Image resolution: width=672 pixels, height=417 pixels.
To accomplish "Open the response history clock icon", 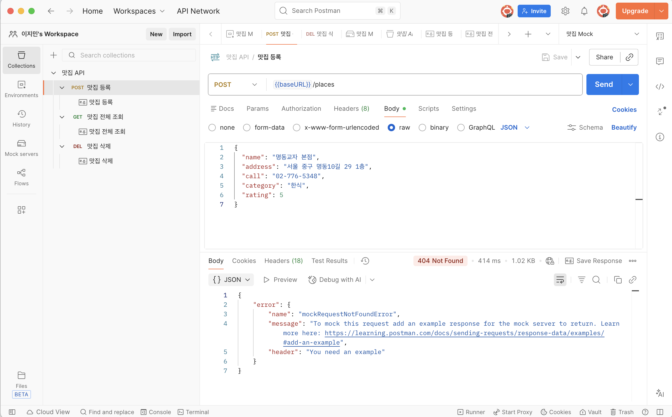I will (365, 261).
